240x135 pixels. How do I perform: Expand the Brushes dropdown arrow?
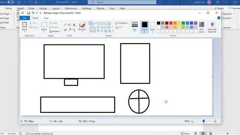tap(82, 32)
